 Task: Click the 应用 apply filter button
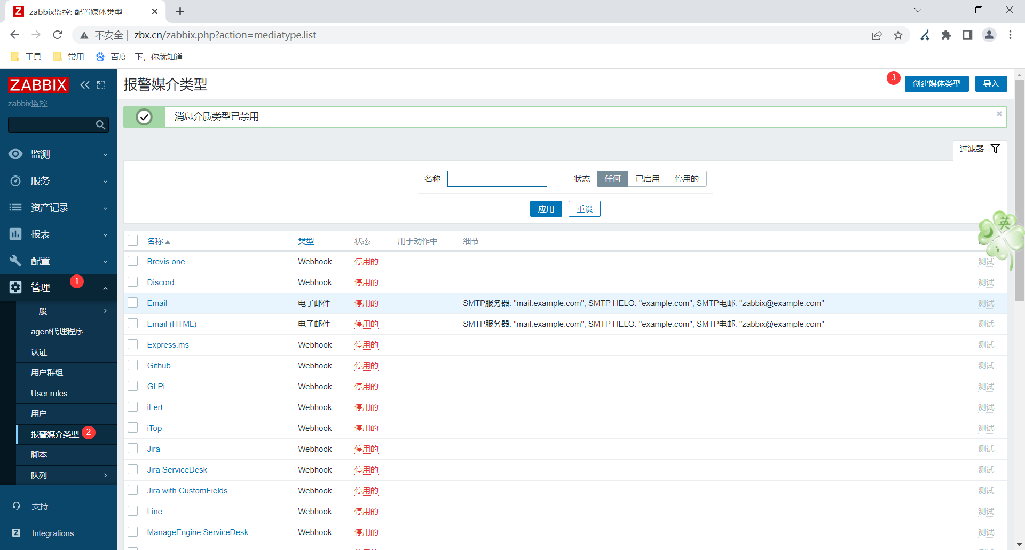[546, 209]
